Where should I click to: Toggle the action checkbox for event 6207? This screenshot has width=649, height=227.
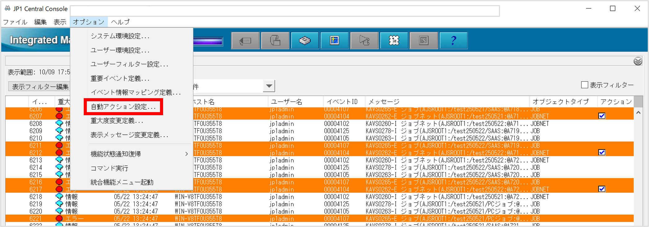click(602, 116)
